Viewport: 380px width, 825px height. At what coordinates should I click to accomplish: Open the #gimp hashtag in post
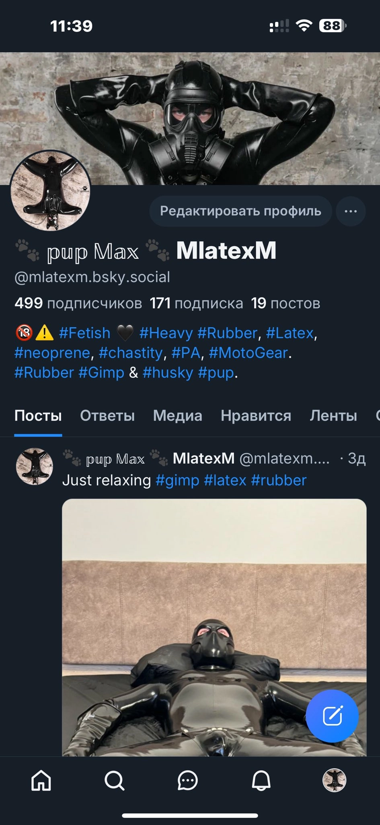[x=177, y=481]
